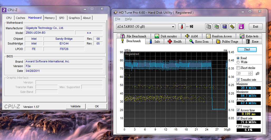Switch to the Graphics tab in CPU-Z
The width and height of the screenshot is (271, 140).
[x=74, y=18]
